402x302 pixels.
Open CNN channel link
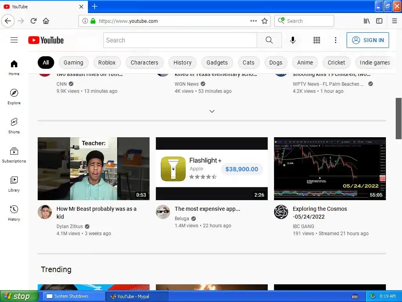pos(62,84)
